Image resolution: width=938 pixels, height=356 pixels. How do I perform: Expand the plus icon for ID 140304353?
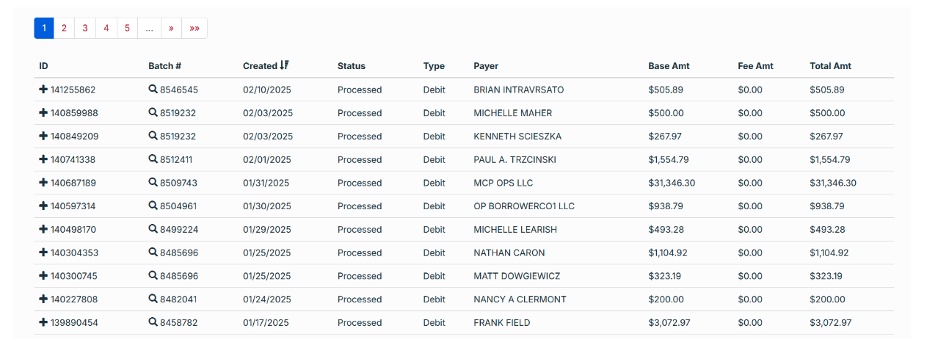click(x=43, y=253)
